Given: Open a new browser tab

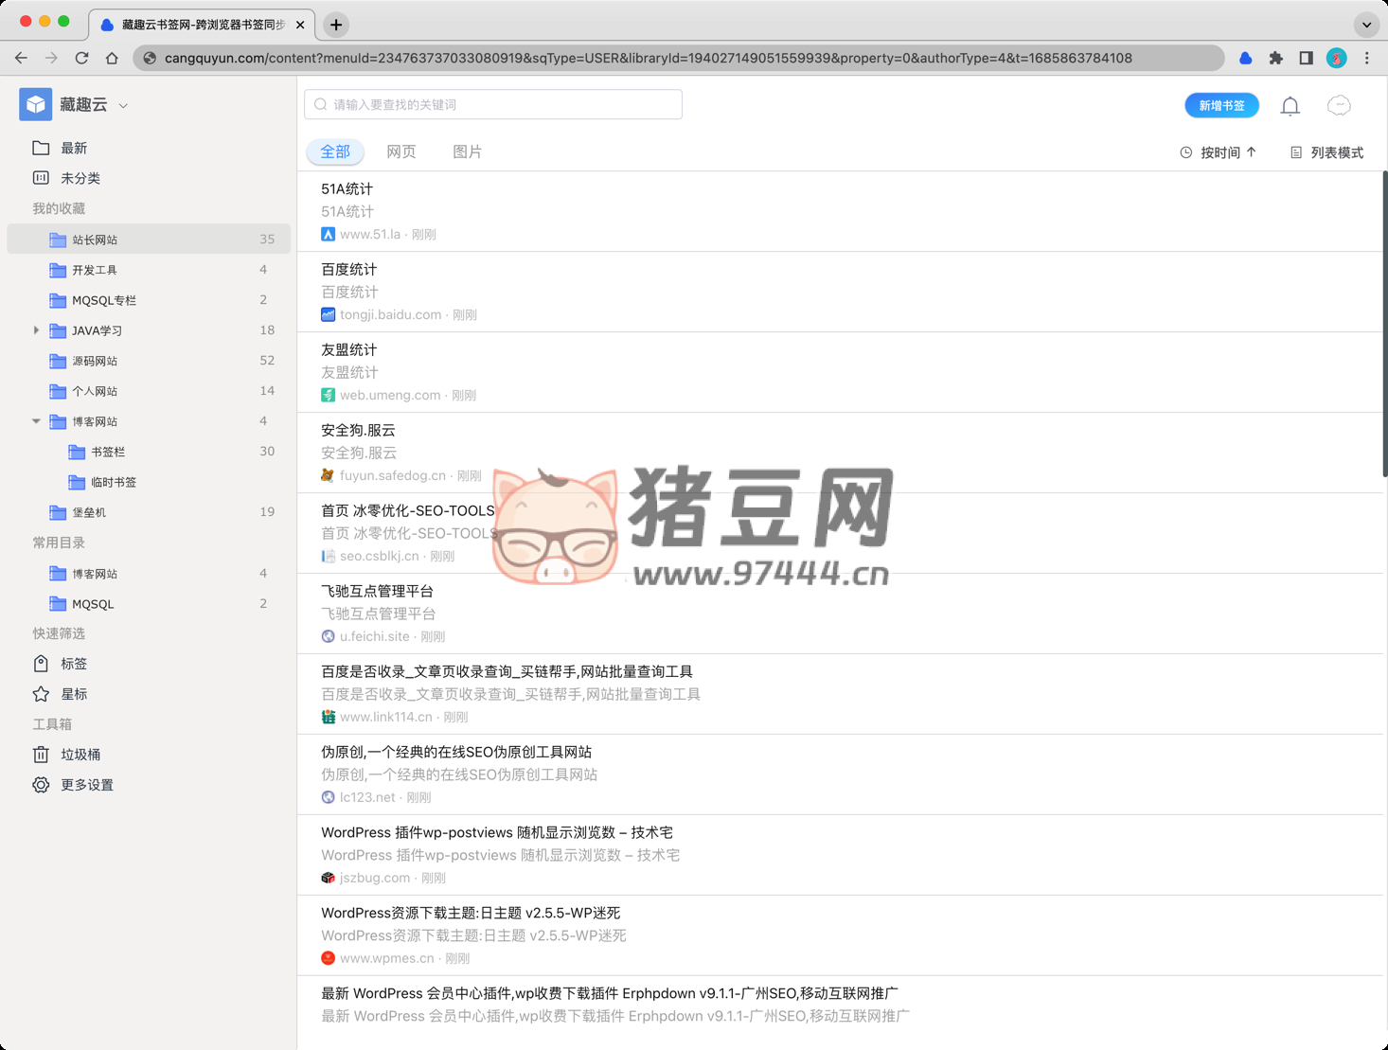Looking at the screenshot, I should click(336, 25).
